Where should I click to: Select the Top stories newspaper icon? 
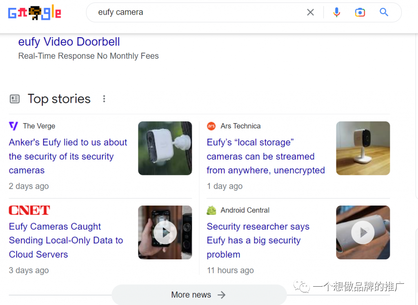pyautogui.click(x=15, y=99)
